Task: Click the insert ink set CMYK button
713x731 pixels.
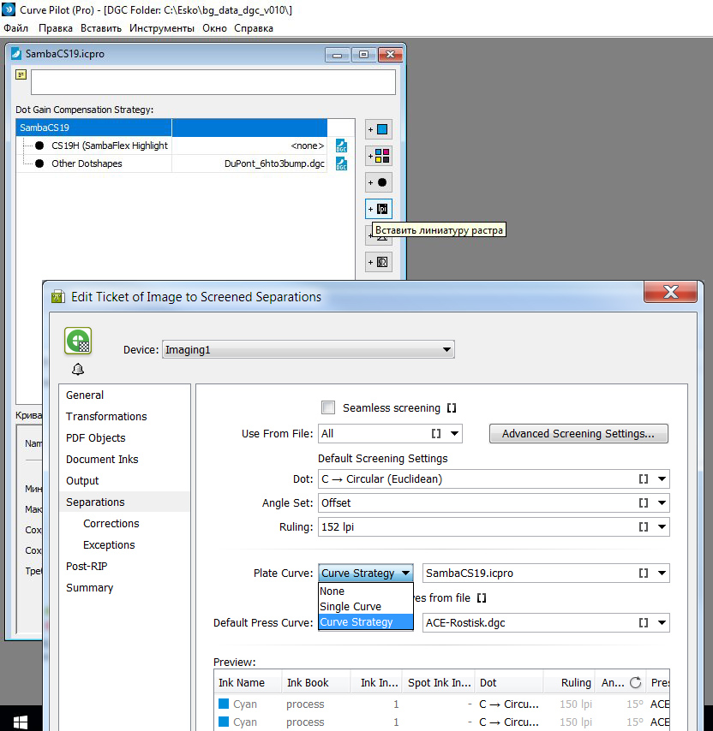Action: pyautogui.click(x=379, y=156)
